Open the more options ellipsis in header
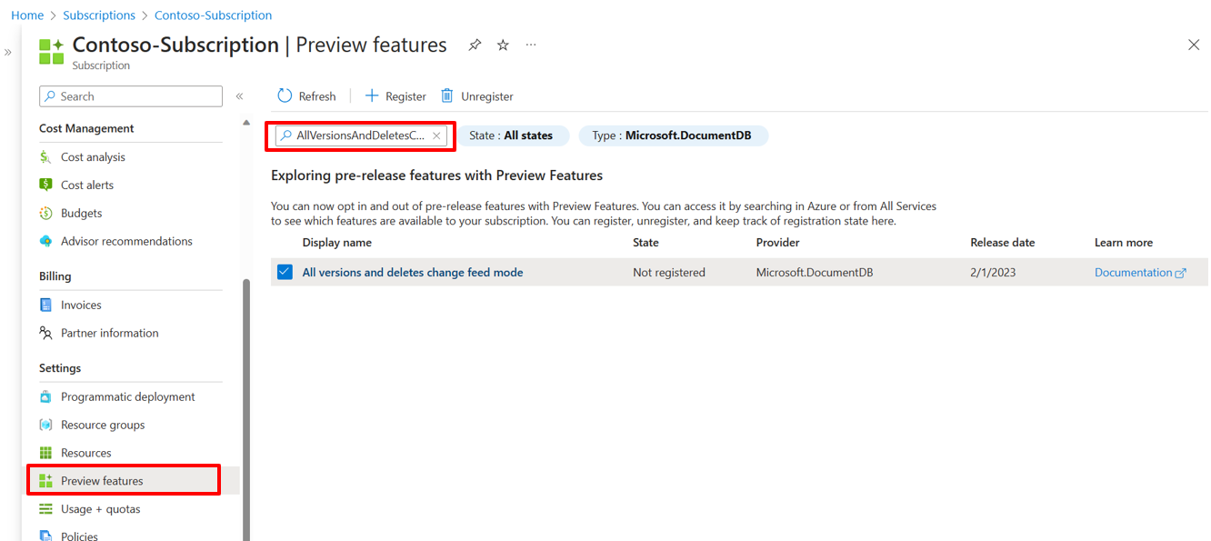 [531, 45]
